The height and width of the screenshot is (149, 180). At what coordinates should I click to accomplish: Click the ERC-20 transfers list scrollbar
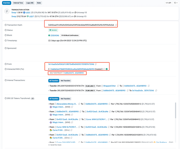[175, 116]
